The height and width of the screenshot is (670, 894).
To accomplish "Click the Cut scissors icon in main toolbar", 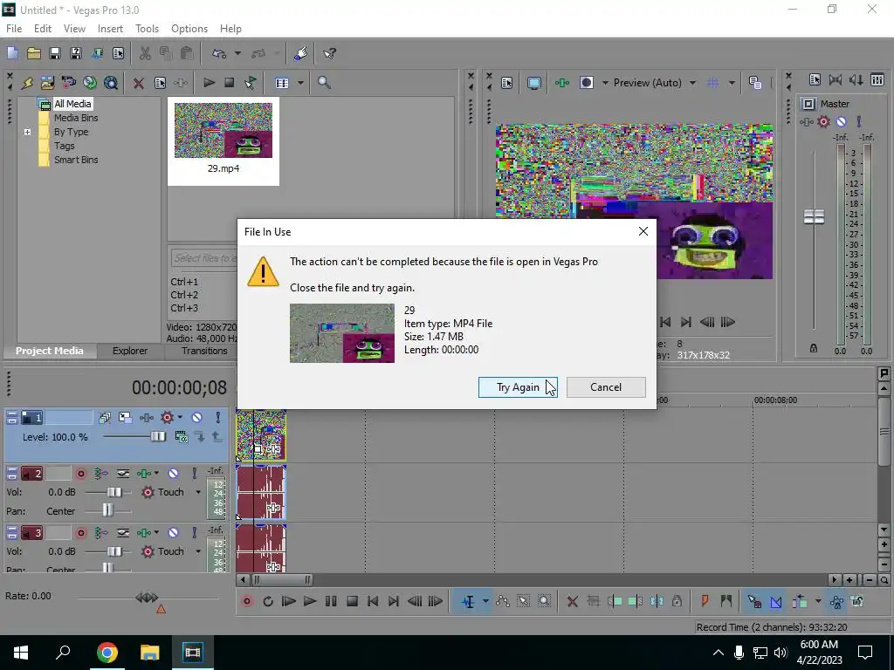I will (145, 53).
